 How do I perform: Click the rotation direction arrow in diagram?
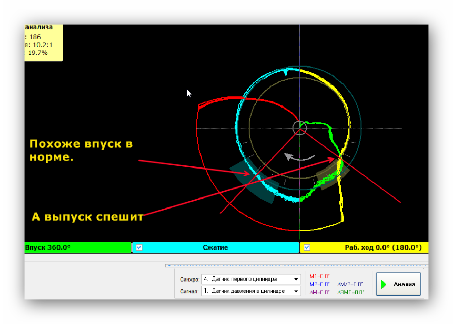(x=299, y=157)
